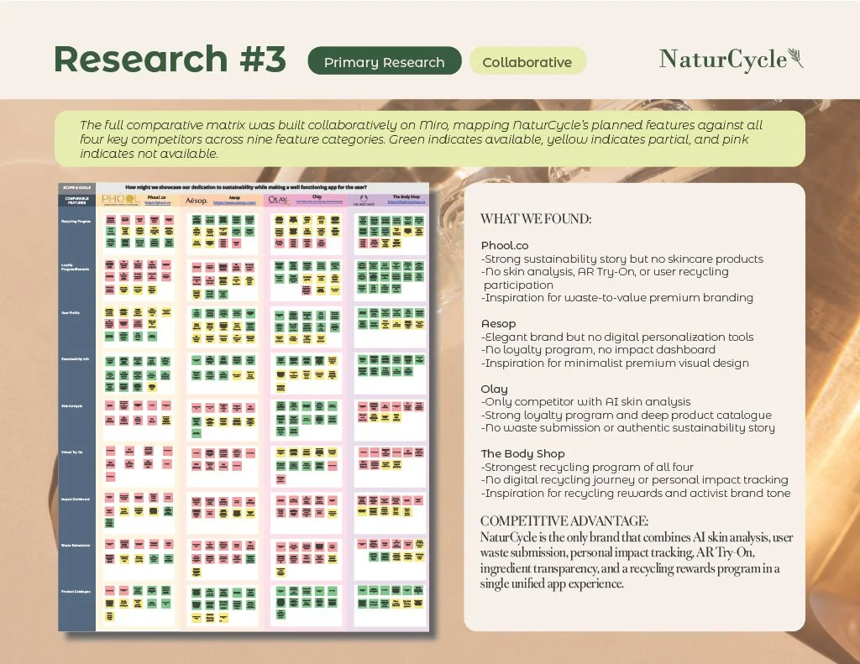This screenshot has width=860, height=664.
Task: Click 'Inspiration for waste-to-value premium branding'
Action: coord(617,297)
